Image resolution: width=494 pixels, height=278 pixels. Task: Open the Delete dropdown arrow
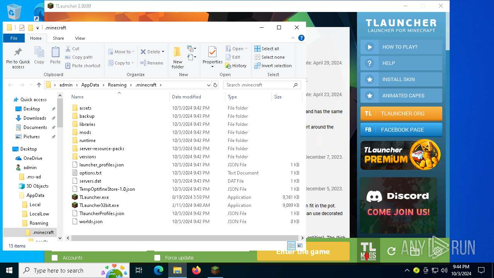point(163,52)
